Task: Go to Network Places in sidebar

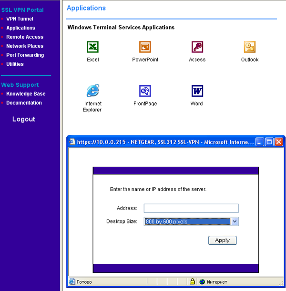Action: click(25, 46)
